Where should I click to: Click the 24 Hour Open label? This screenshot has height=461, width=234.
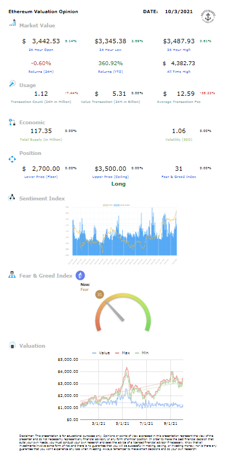tap(41, 50)
